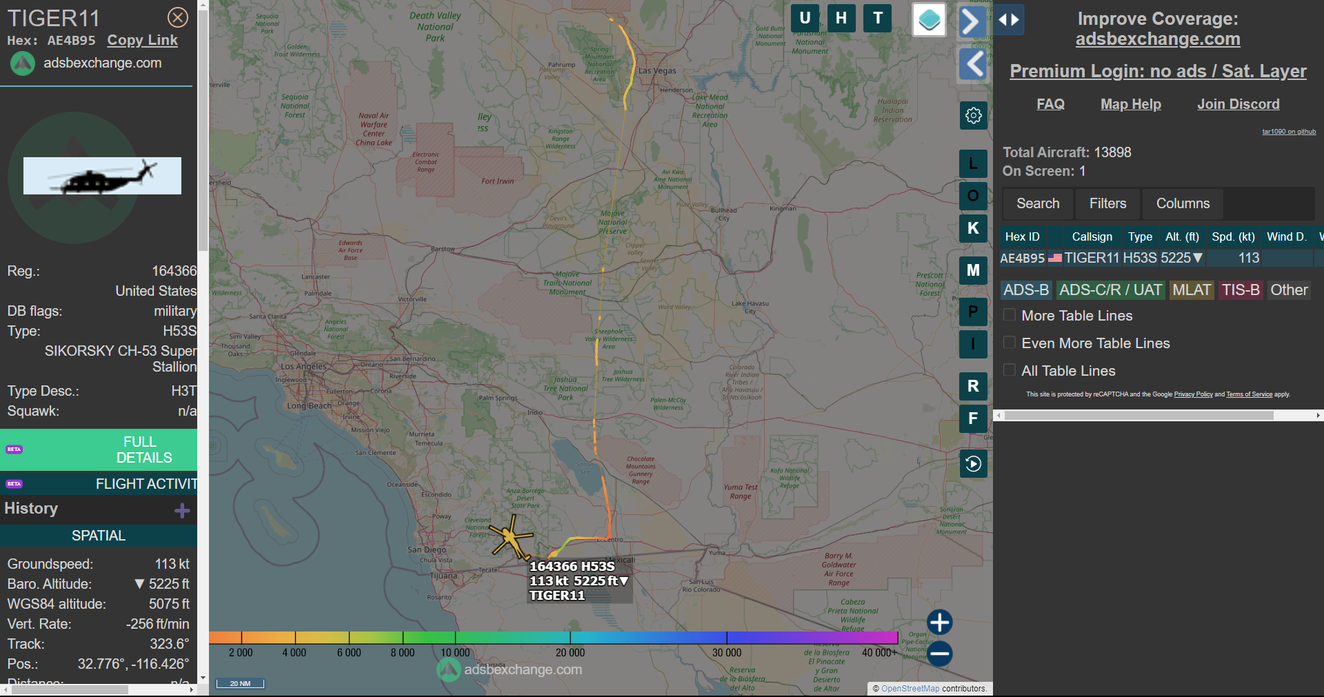Image resolution: width=1324 pixels, height=697 pixels.
Task: Open tar1090 on github link
Action: pyautogui.click(x=1289, y=132)
